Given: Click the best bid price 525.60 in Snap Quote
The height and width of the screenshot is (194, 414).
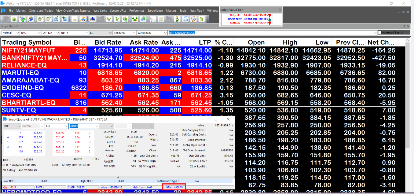Looking at the screenshot, I should pos(38,133).
